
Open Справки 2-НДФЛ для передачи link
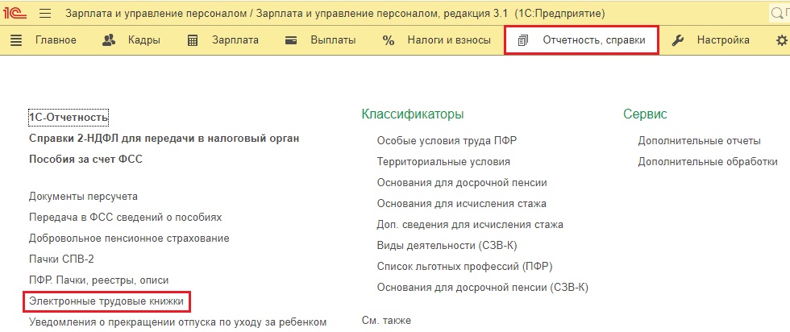point(164,139)
